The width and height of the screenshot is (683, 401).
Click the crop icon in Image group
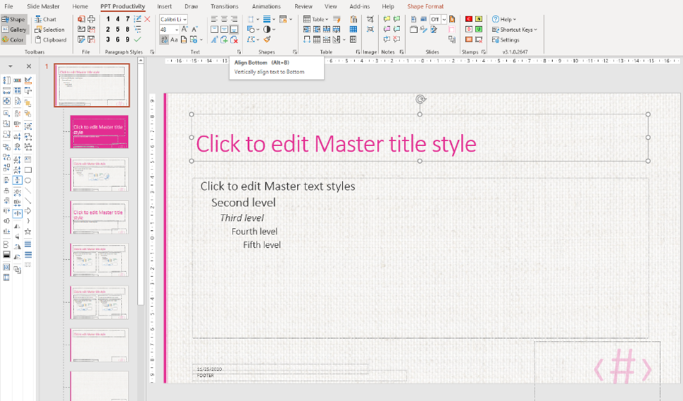(x=370, y=19)
